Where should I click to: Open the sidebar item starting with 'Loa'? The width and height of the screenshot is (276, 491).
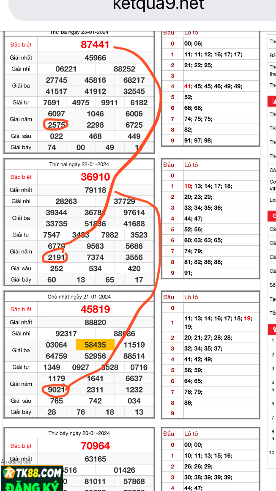pyautogui.click(x=273, y=200)
